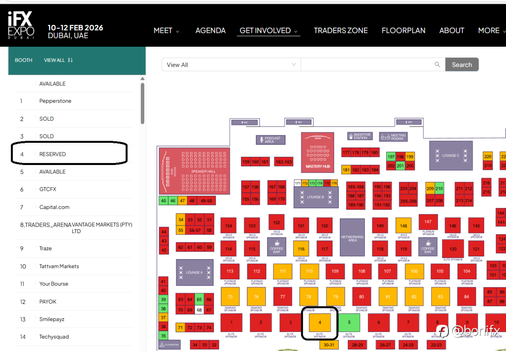Open the MORE dropdown menu
506x351 pixels.
pos(492,30)
